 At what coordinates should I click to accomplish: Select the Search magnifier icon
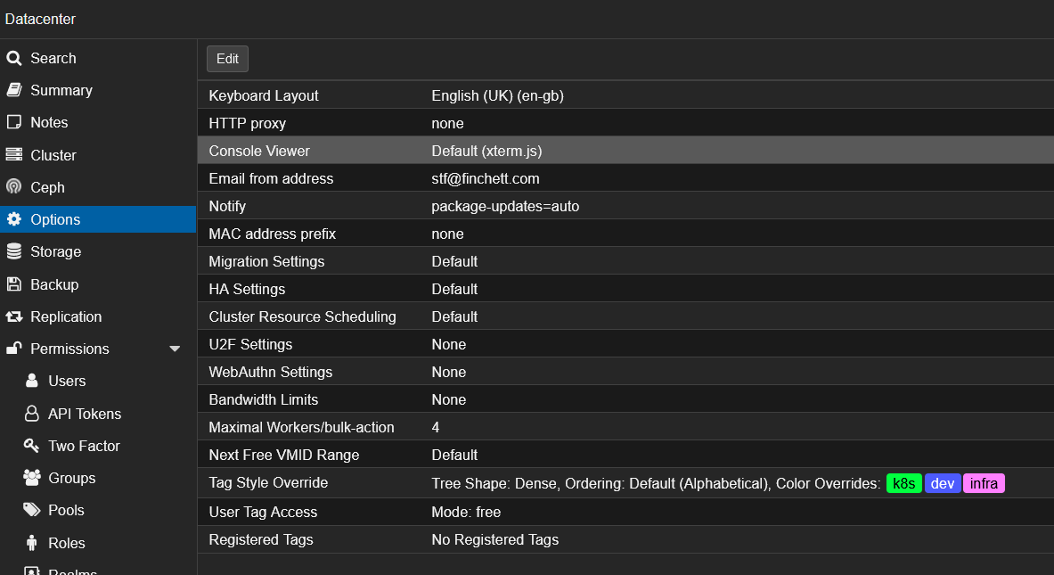(13, 58)
